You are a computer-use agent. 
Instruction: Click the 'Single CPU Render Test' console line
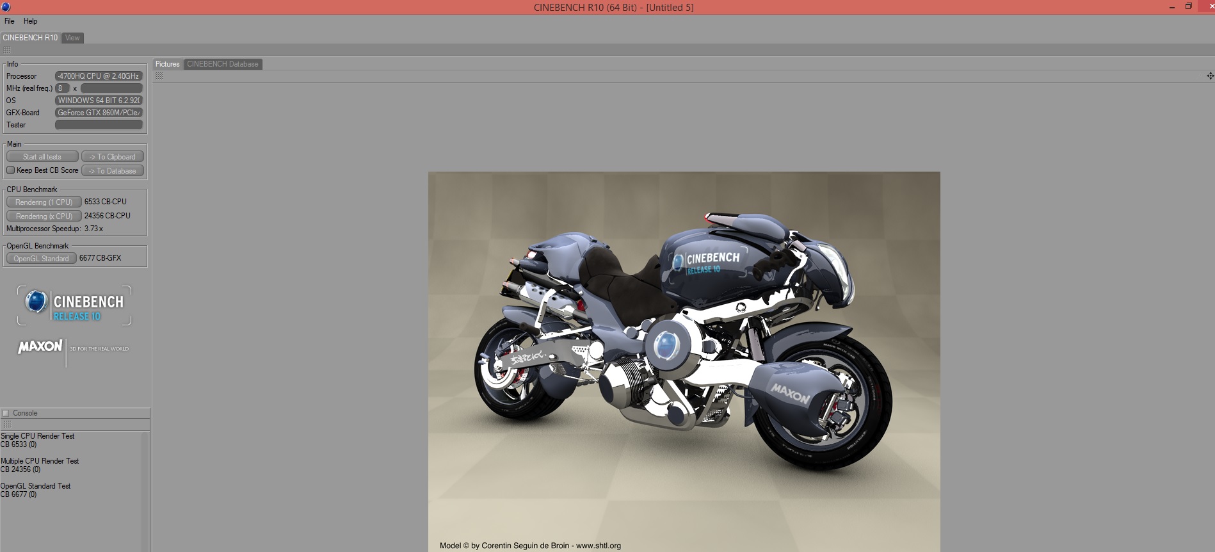point(38,436)
